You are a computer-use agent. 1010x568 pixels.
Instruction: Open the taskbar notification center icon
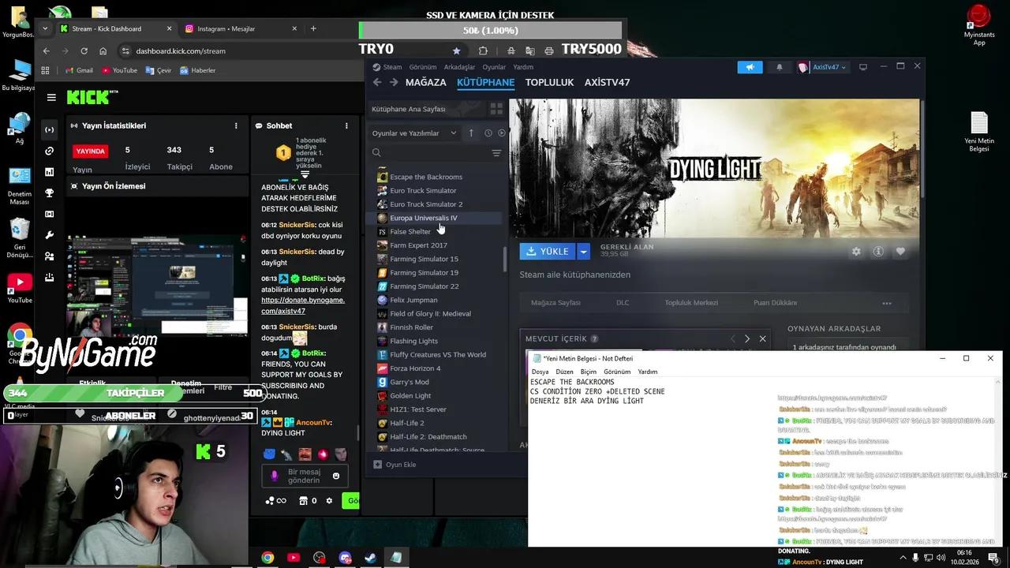(x=993, y=558)
